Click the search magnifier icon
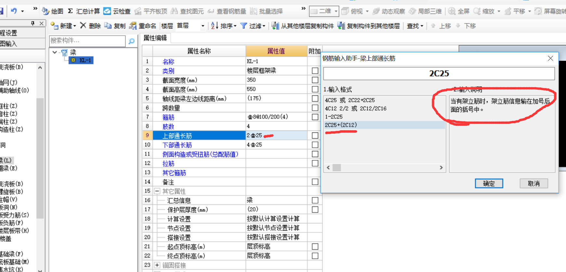The width and height of the screenshot is (566, 272). click(x=131, y=41)
